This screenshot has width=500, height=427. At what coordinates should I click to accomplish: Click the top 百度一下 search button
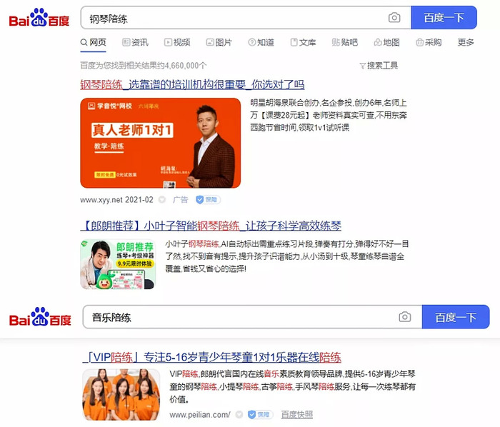(444, 18)
